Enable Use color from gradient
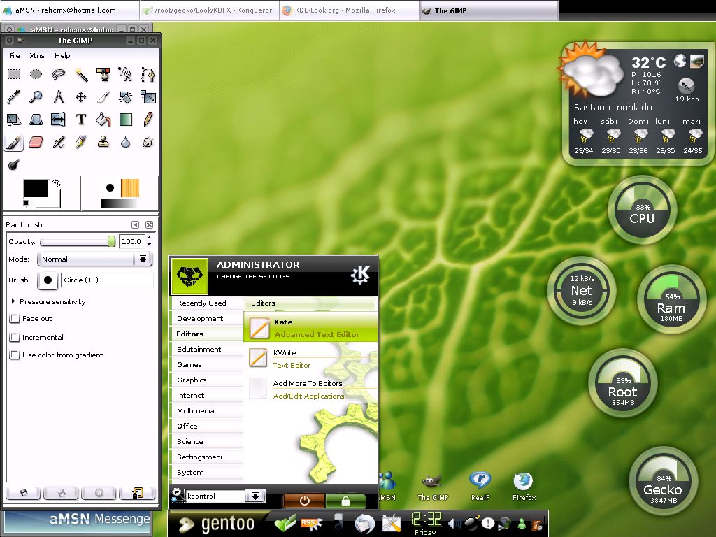 (x=15, y=355)
